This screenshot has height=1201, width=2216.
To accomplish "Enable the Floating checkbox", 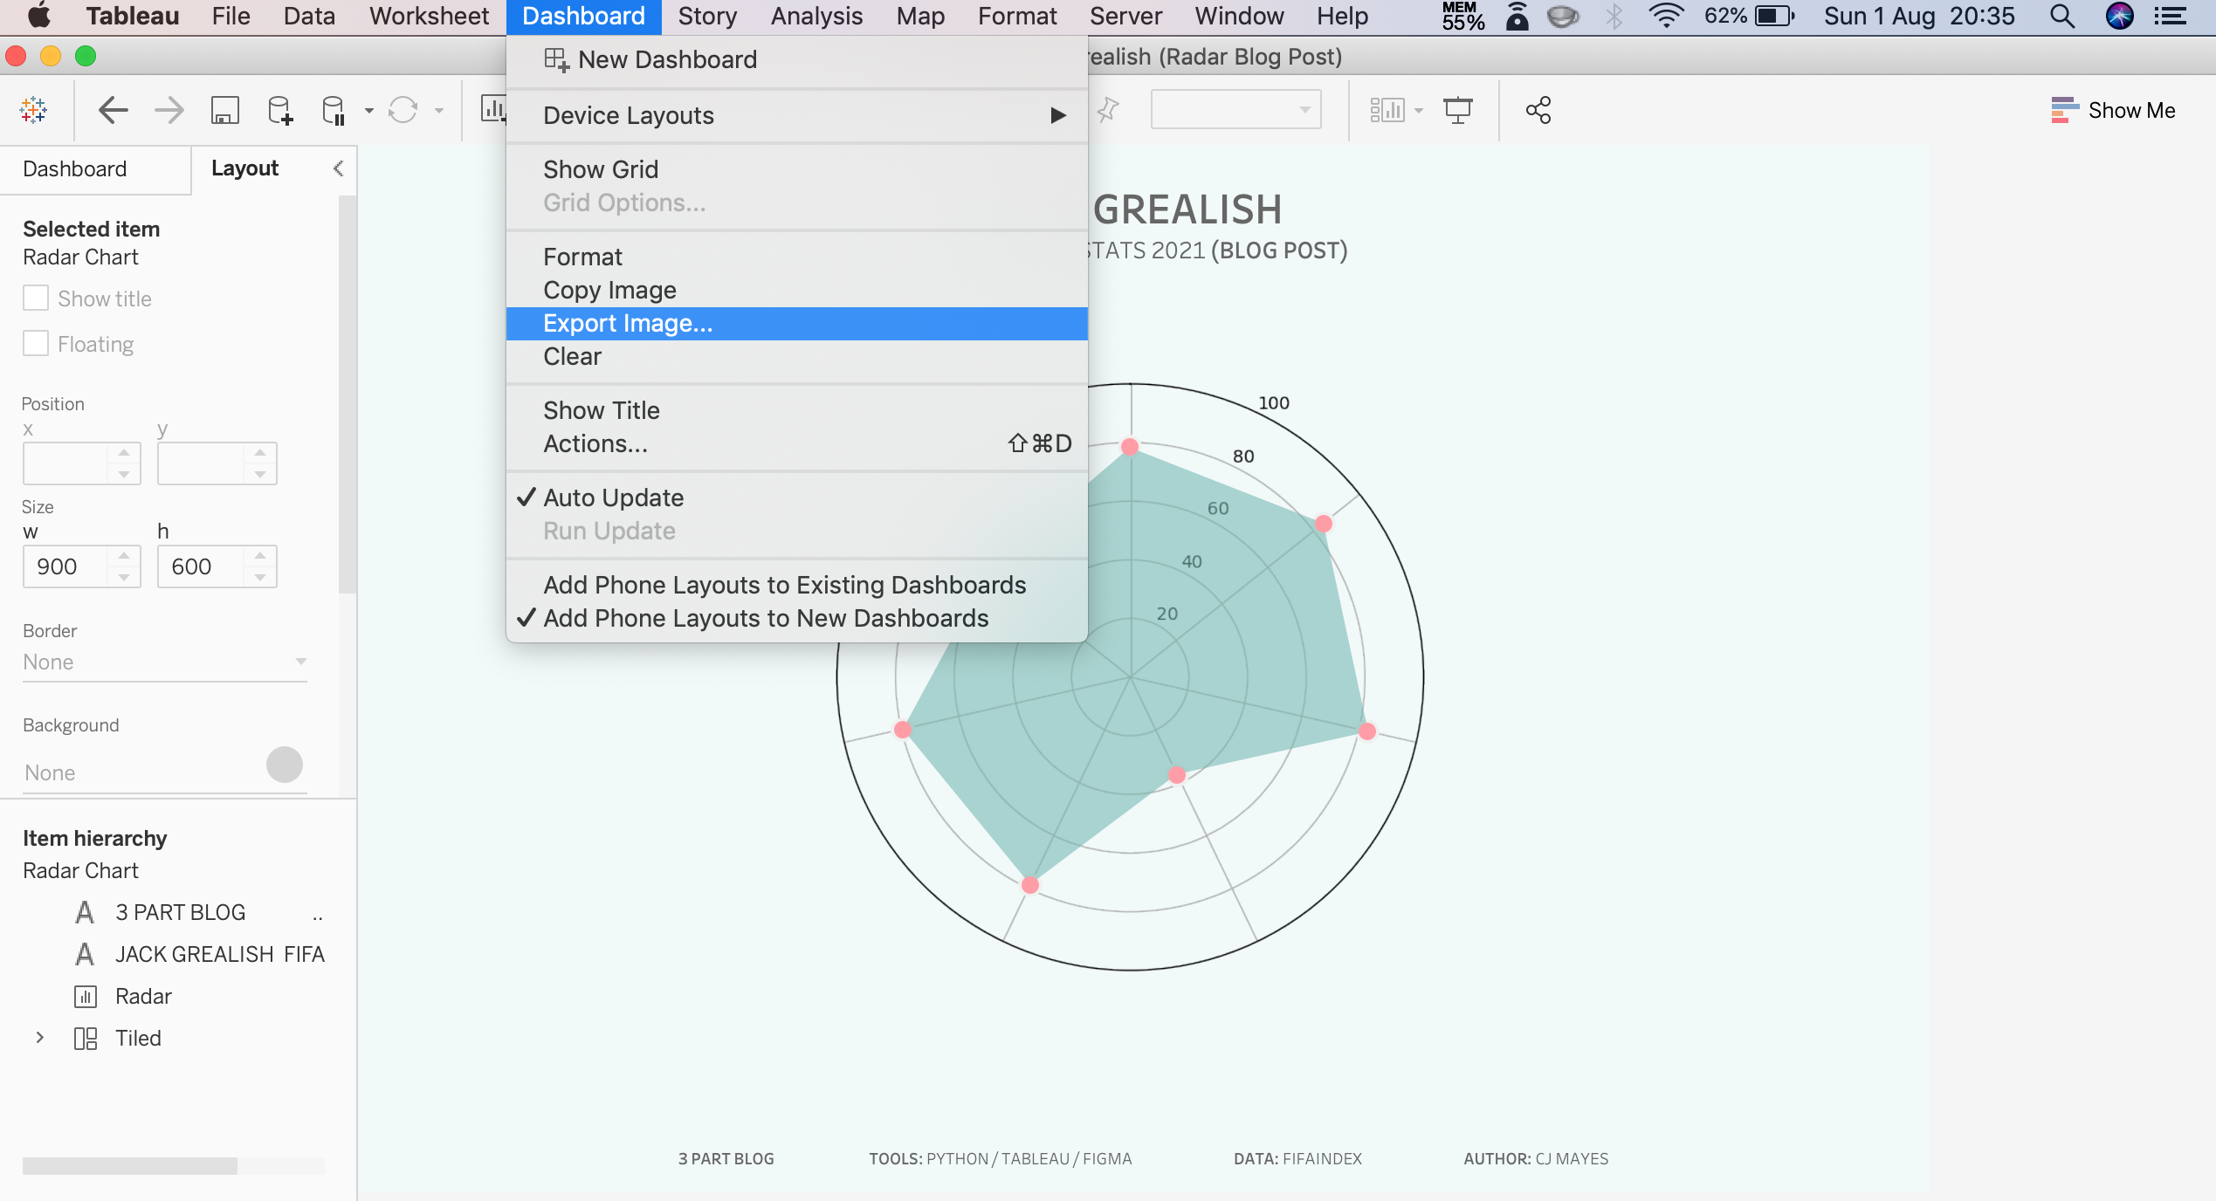I will tap(36, 344).
